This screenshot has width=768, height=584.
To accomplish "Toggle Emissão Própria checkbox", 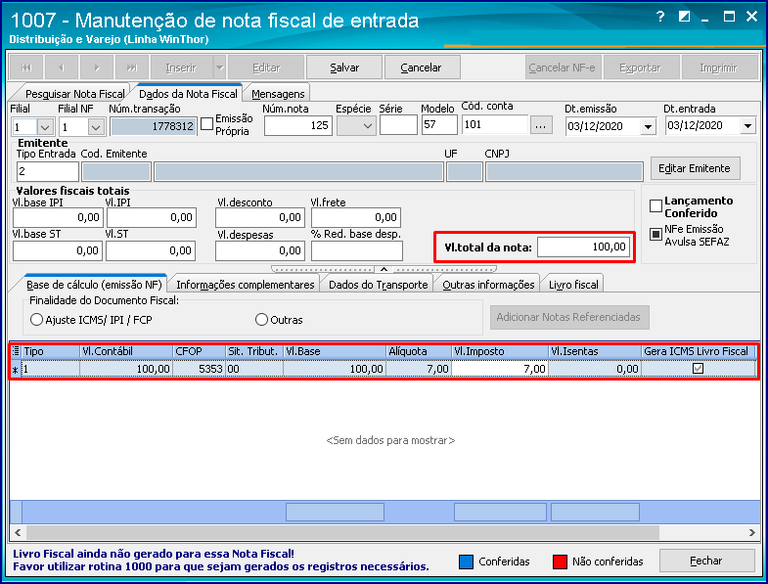I will (x=207, y=123).
